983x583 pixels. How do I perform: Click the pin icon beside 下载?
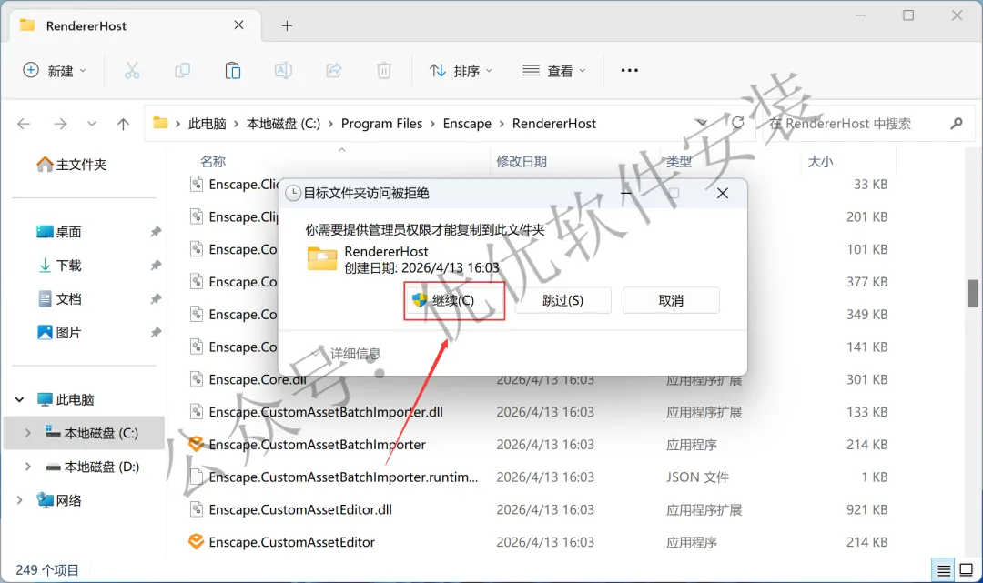[156, 266]
